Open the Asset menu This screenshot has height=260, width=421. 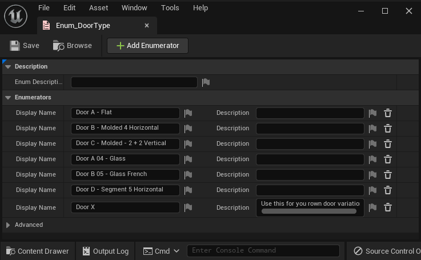(x=98, y=8)
